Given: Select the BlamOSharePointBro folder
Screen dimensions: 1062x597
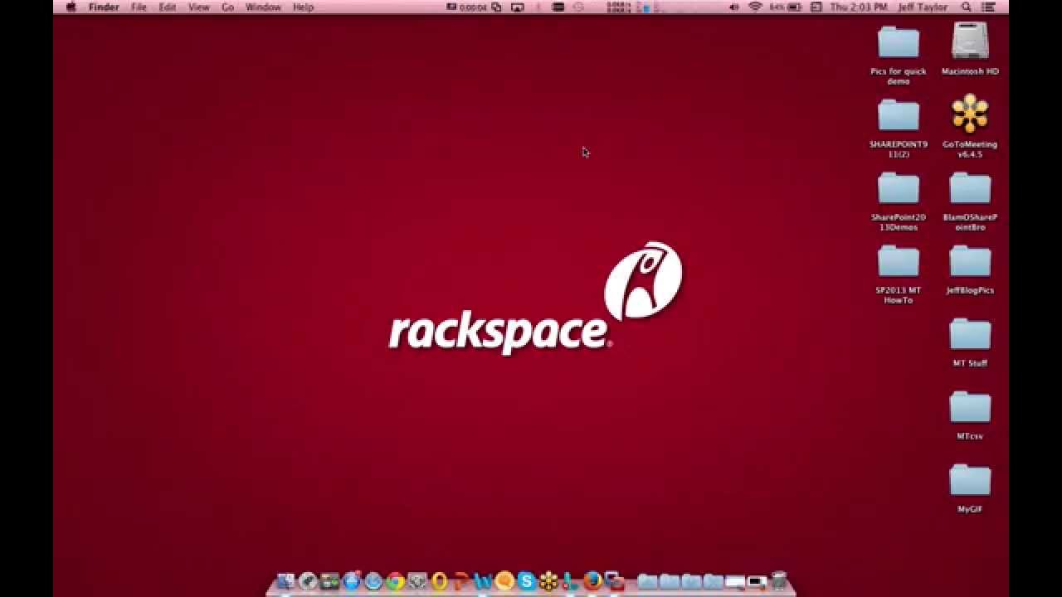Looking at the screenshot, I should coord(970,201).
